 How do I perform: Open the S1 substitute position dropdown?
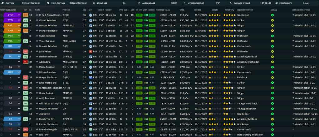point(19,67)
